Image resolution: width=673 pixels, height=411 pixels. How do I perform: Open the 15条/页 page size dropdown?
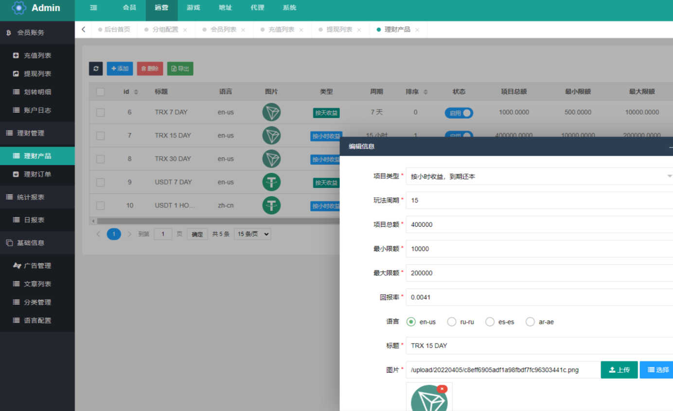252,234
